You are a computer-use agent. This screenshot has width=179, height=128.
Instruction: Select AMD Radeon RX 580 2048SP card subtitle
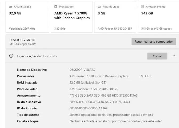click(x=115, y=28)
